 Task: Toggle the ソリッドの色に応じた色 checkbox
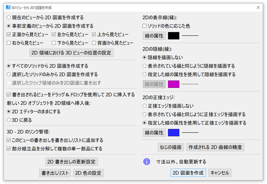pos(145,26)
